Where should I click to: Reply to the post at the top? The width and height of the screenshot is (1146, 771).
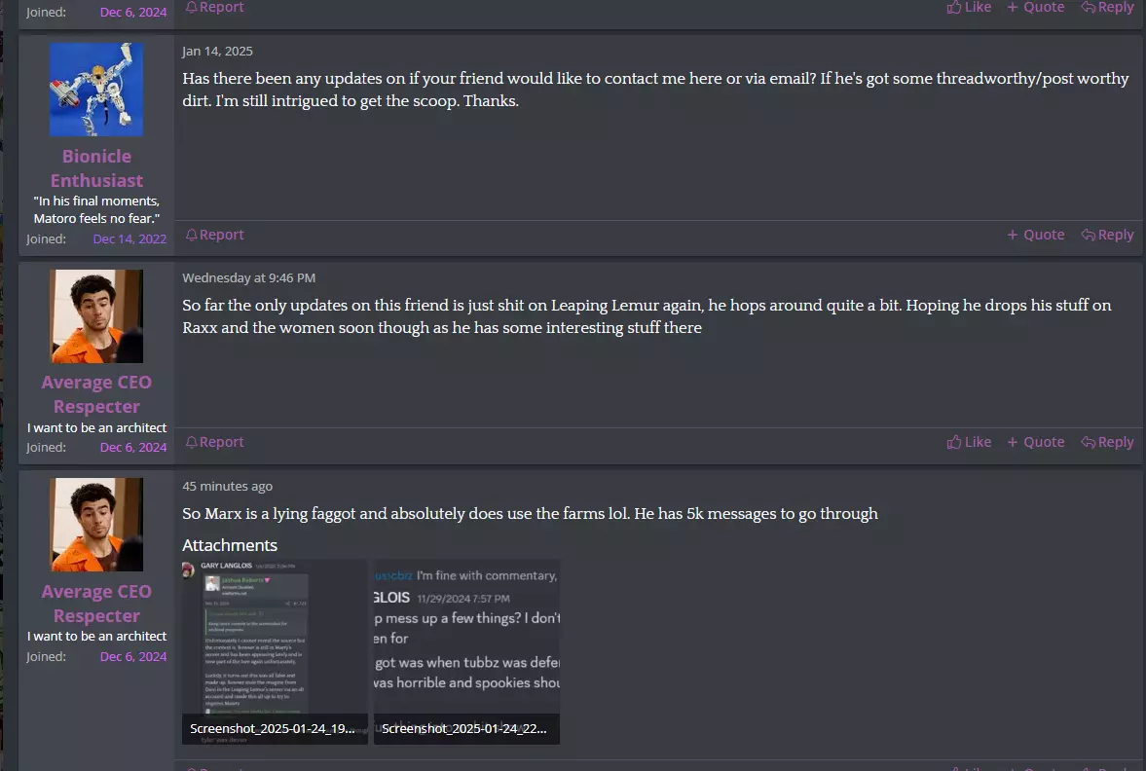click(1107, 8)
